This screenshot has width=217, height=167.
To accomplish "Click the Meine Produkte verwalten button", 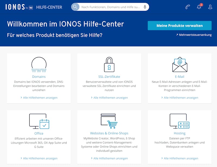I will [180, 26].
